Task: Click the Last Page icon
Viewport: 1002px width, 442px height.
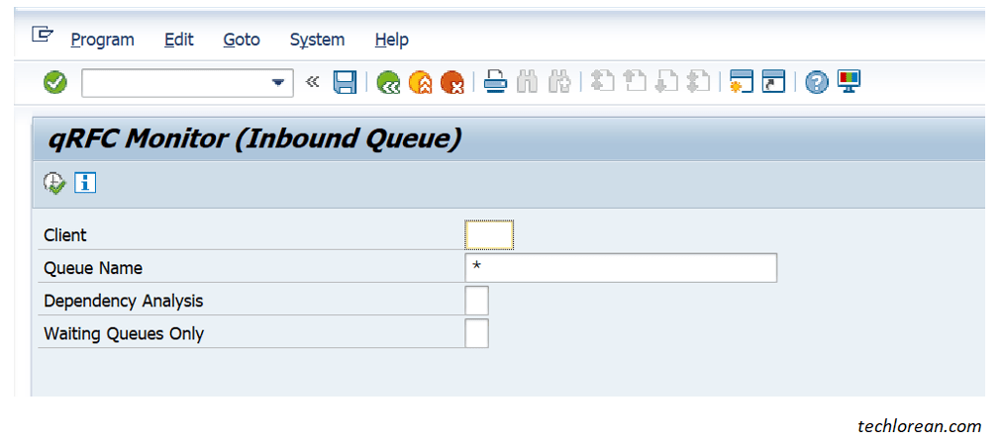Action: coord(698,82)
